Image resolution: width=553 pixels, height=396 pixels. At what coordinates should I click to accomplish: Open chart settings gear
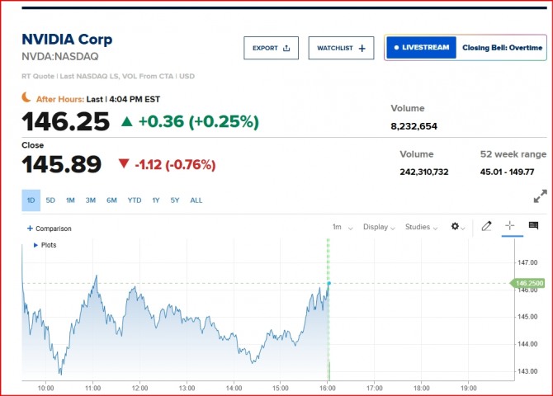click(x=458, y=227)
